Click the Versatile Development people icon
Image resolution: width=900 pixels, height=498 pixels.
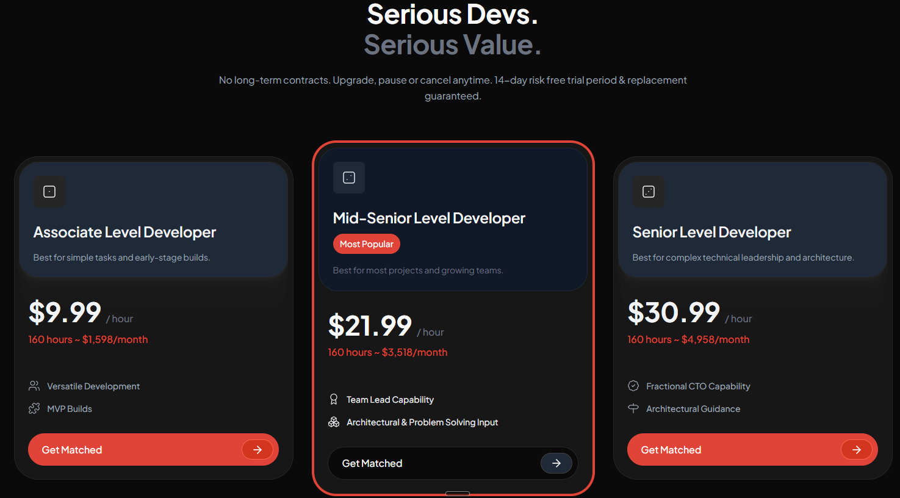34,386
